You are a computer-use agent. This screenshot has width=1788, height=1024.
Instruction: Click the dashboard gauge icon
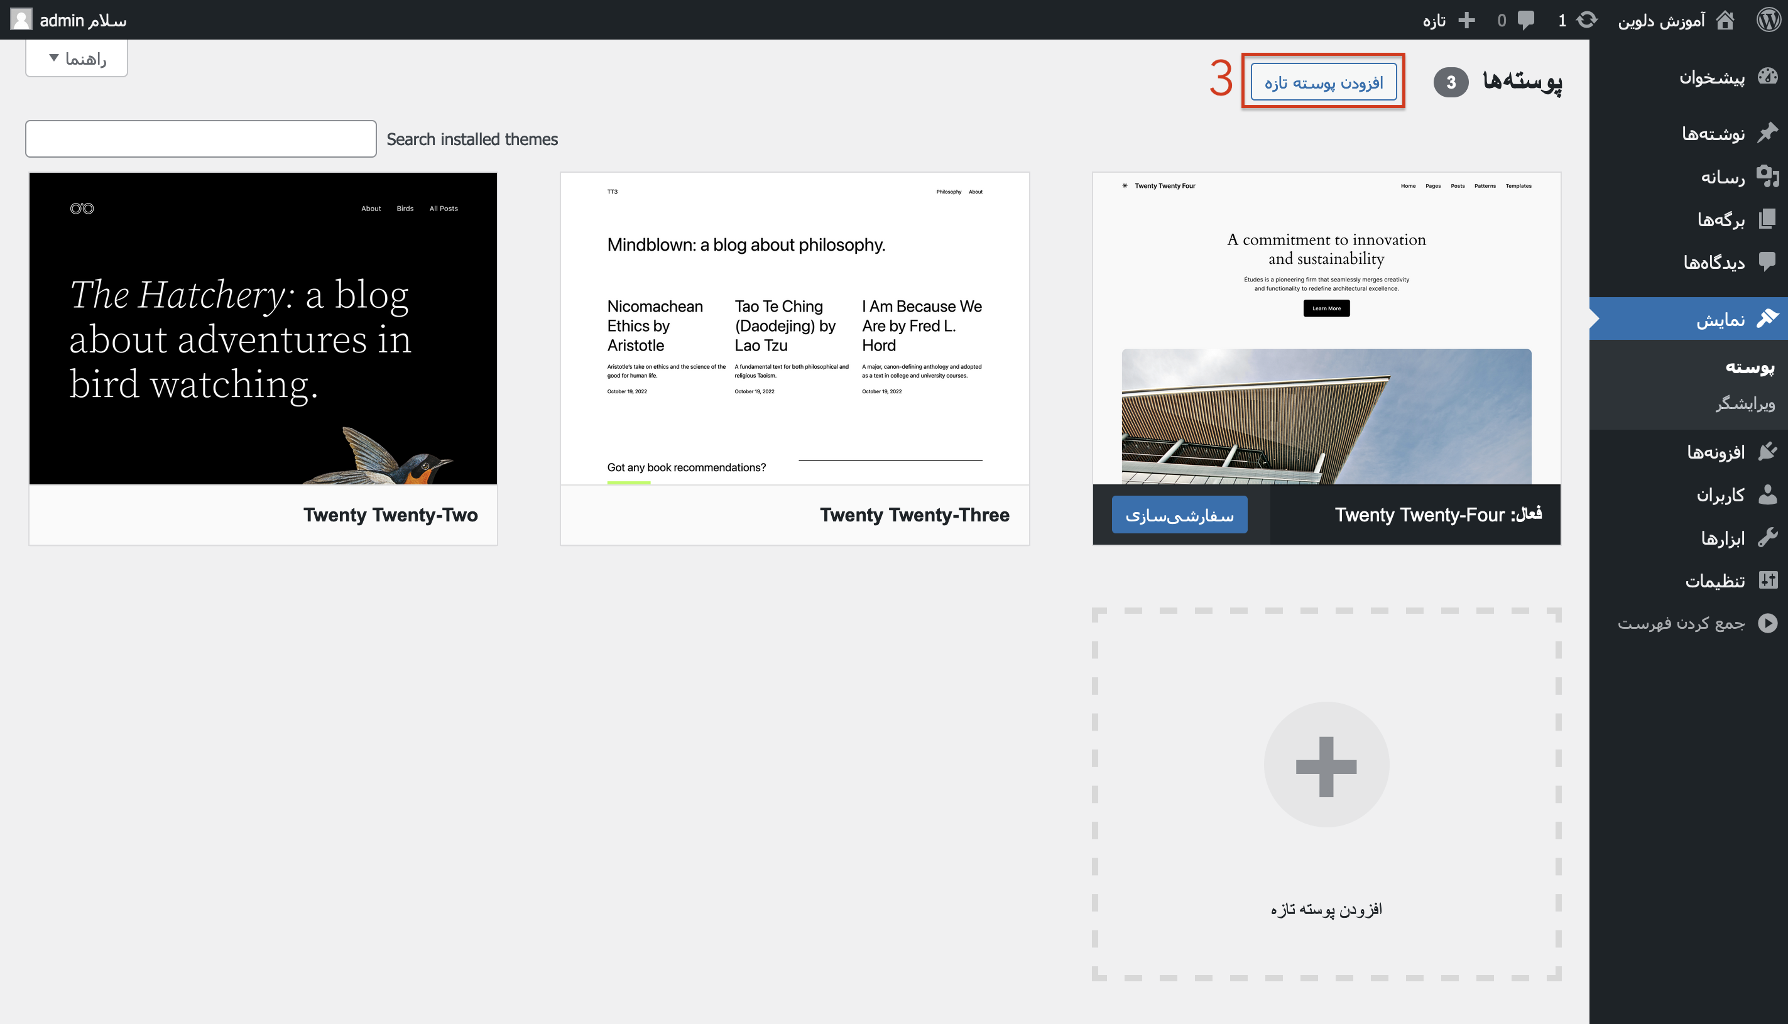tap(1767, 76)
